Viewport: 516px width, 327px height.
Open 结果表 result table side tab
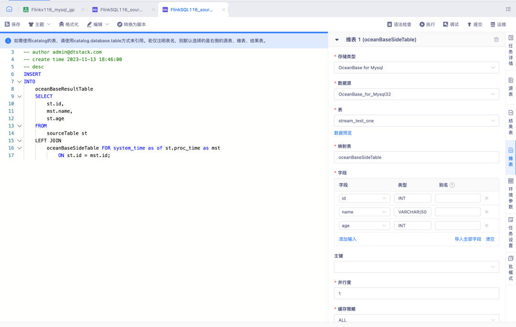510,122
